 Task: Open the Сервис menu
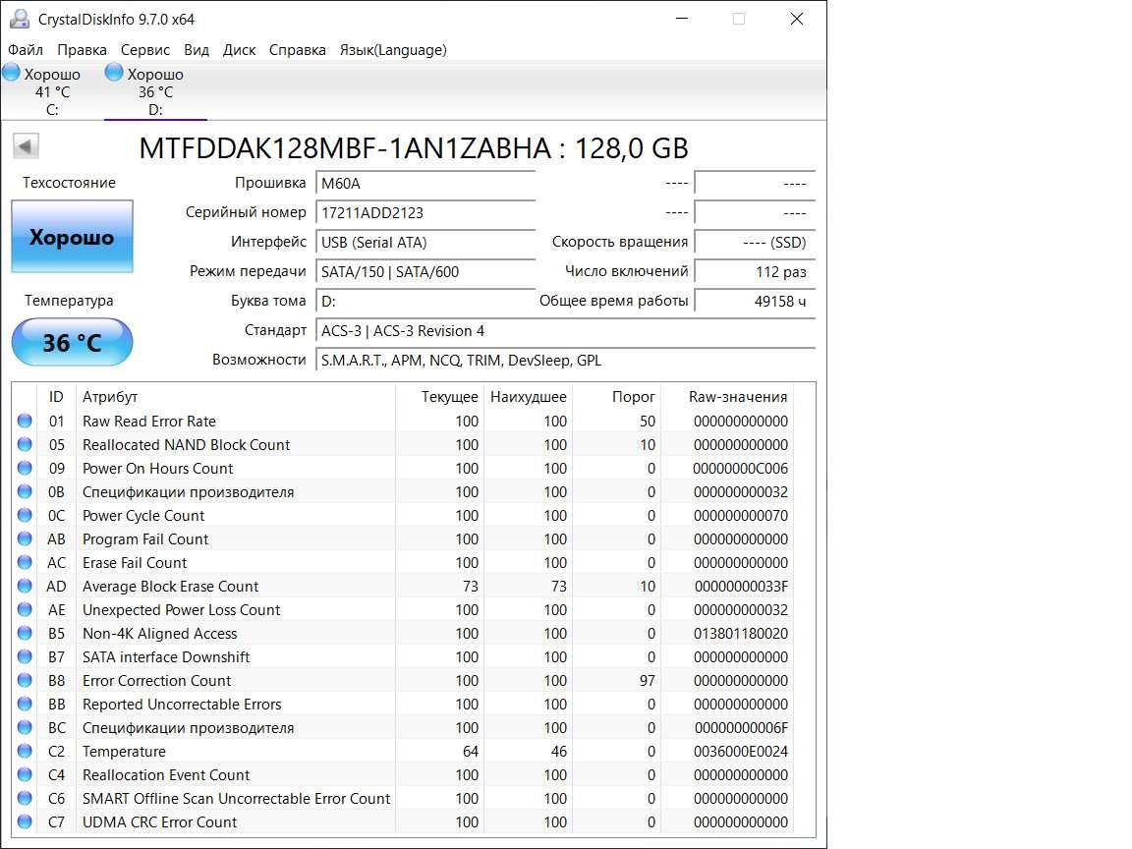point(145,50)
